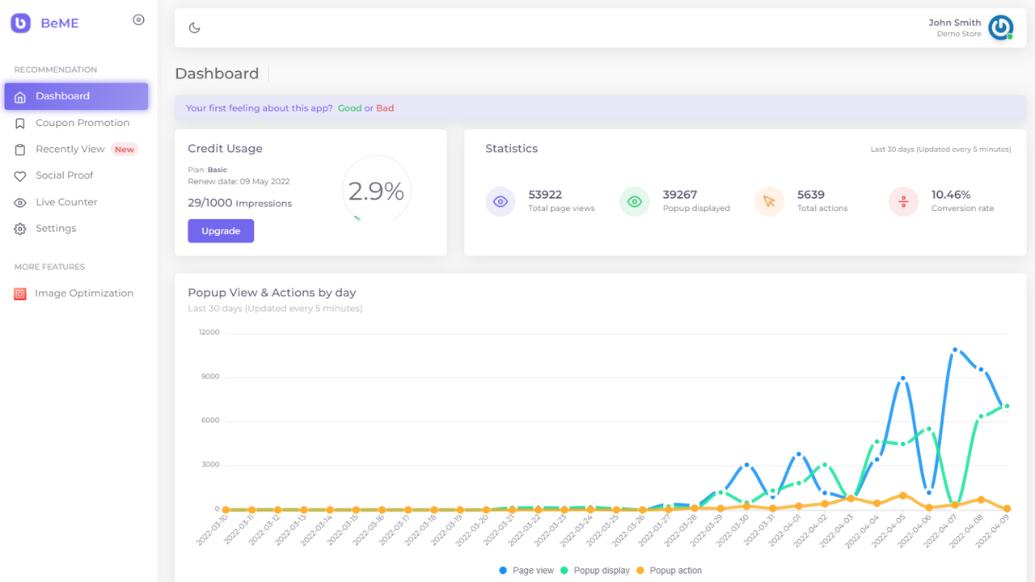Click the Image Optimization instagram-style icon
Screen dimensions: 1035x582
[x=20, y=294]
